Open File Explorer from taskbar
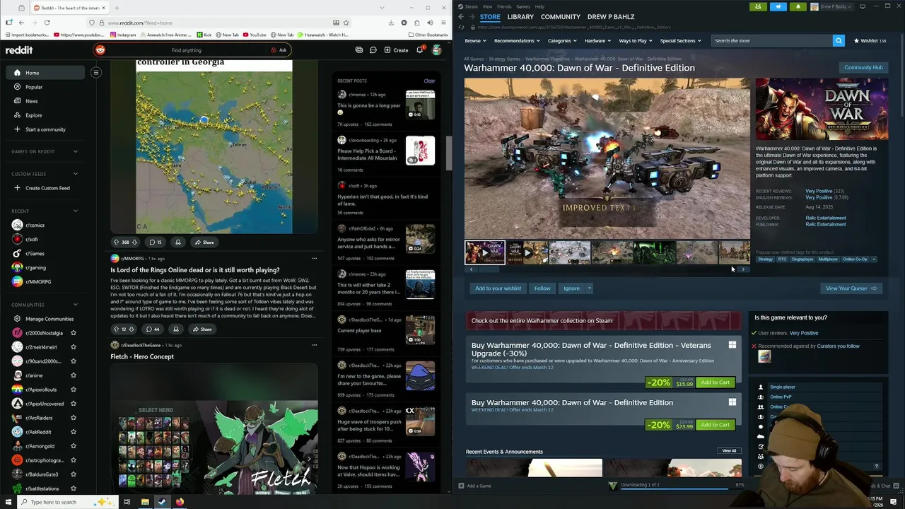 tap(144, 502)
